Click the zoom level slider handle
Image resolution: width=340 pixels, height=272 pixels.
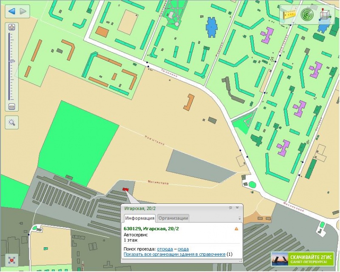tap(11, 61)
